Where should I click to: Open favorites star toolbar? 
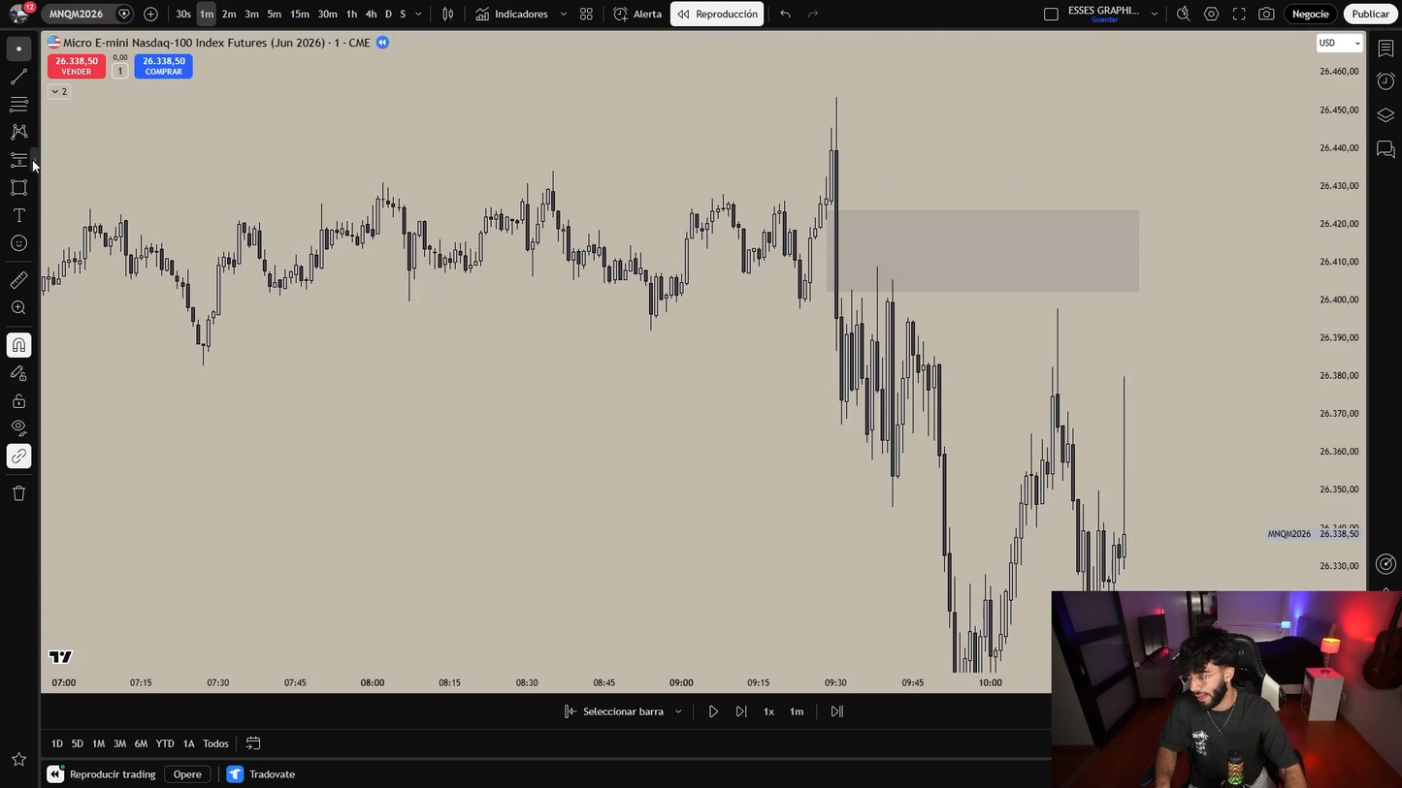click(x=18, y=760)
